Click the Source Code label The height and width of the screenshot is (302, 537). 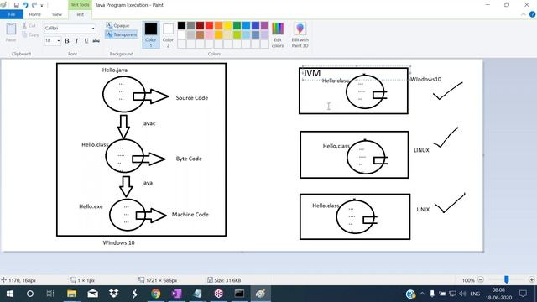pos(192,98)
